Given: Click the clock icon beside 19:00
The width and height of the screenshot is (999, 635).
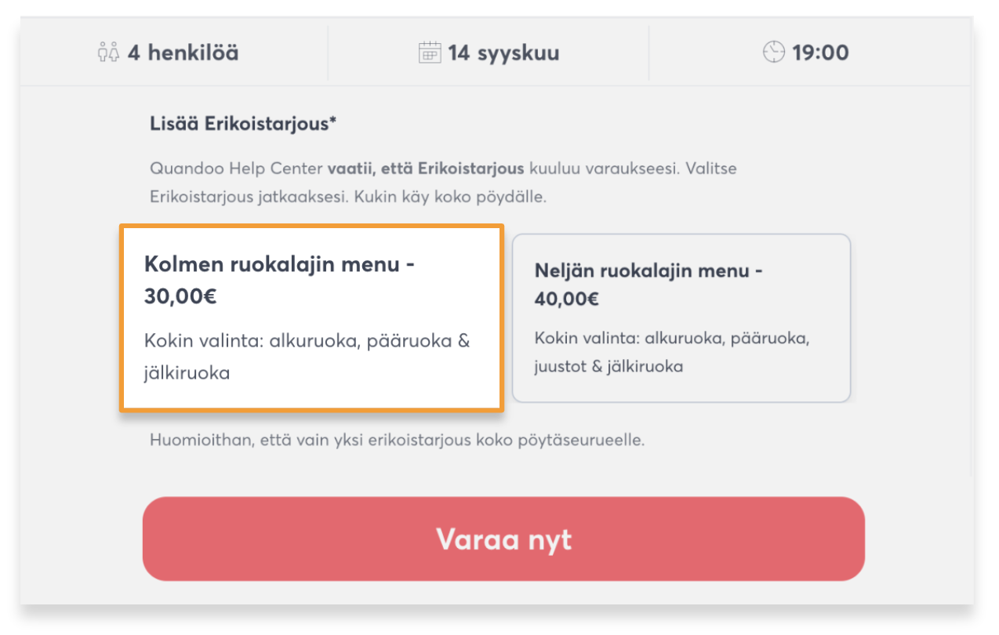Looking at the screenshot, I should coord(773,53).
